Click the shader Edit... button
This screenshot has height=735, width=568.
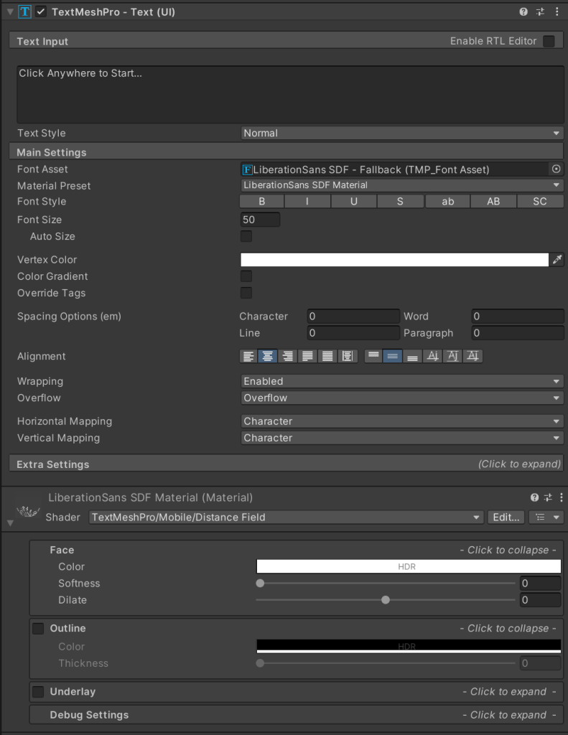(506, 517)
